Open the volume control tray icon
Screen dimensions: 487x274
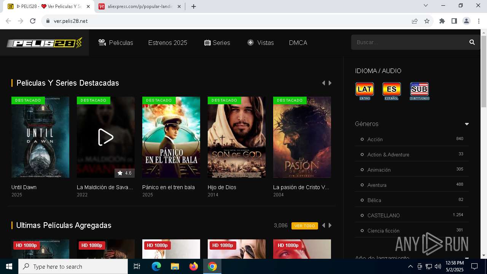pos(438,266)
